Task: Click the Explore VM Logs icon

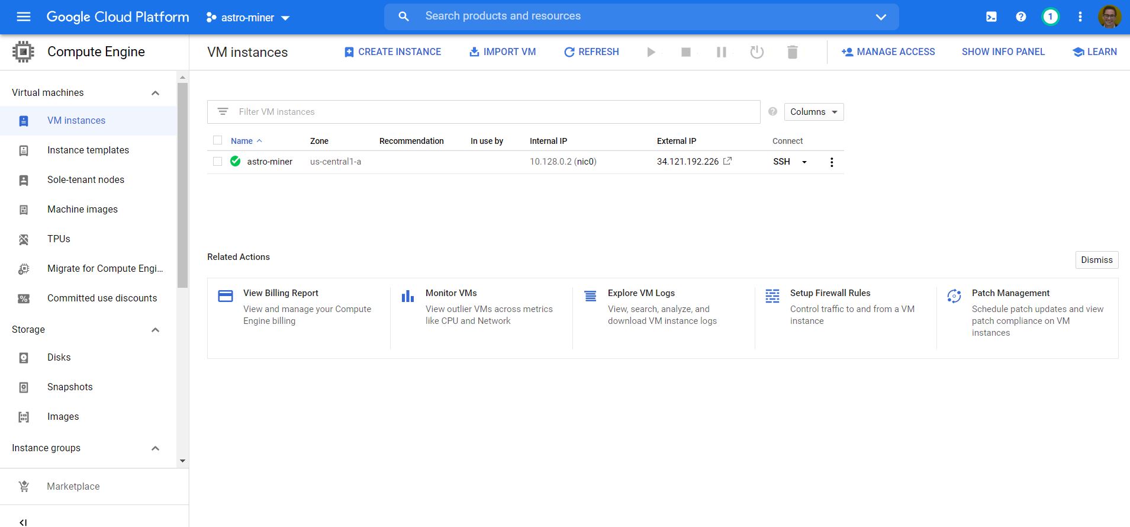Action: tap(590, 296)
